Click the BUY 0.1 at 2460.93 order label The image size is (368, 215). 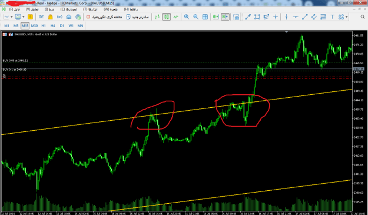tap(14, 70)
